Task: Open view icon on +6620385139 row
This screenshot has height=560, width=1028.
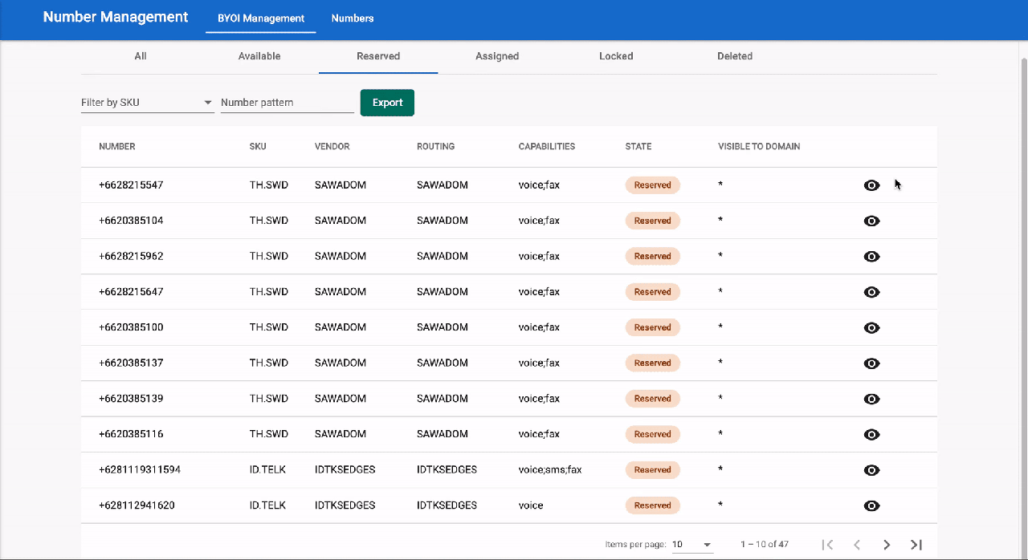Action: 871,399
